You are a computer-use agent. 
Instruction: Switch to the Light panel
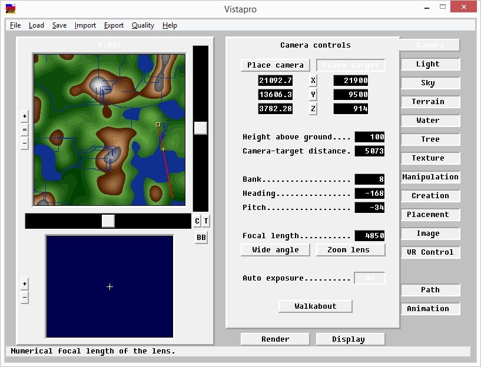pos(430,64)
